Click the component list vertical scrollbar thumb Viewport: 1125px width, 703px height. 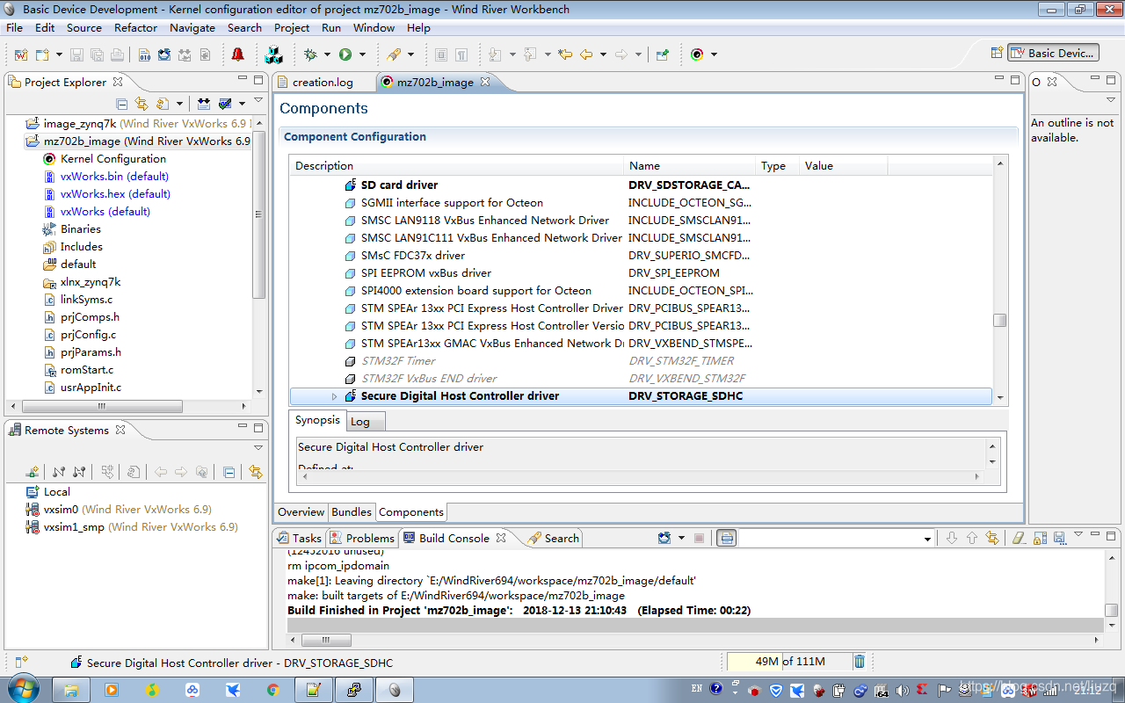pyautogui.click(x=999, y=320)
